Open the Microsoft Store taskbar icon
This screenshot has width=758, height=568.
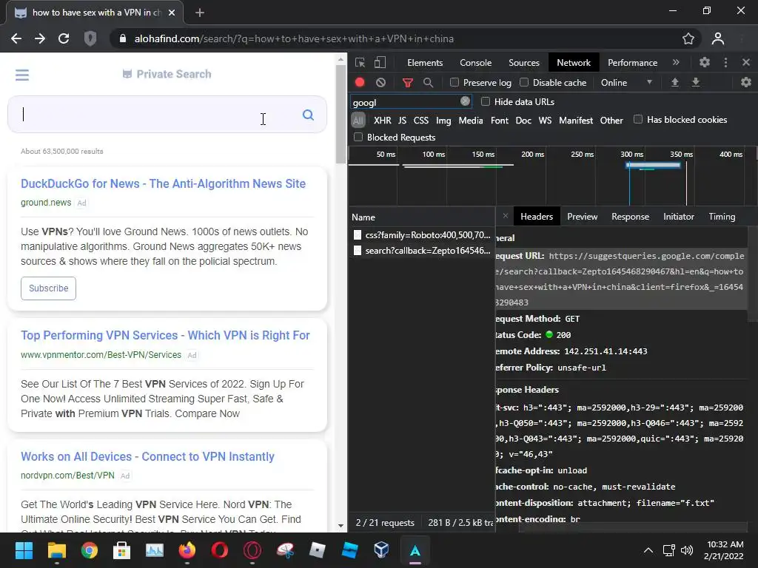click(122, 550)
